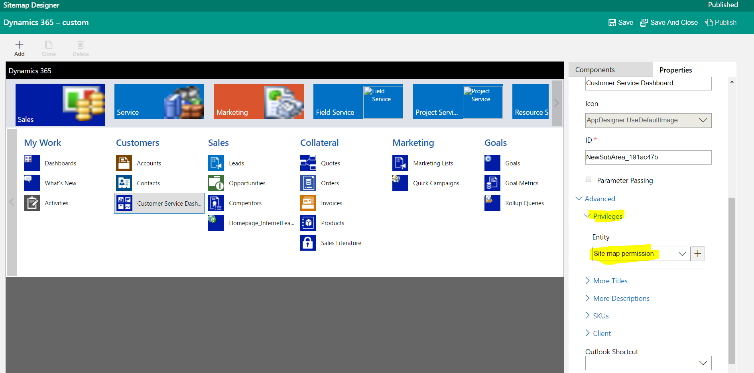Viewport: 754px width, 373px height.
Task: Select the Leads icon in Sales group
Action: click(216, 163)
